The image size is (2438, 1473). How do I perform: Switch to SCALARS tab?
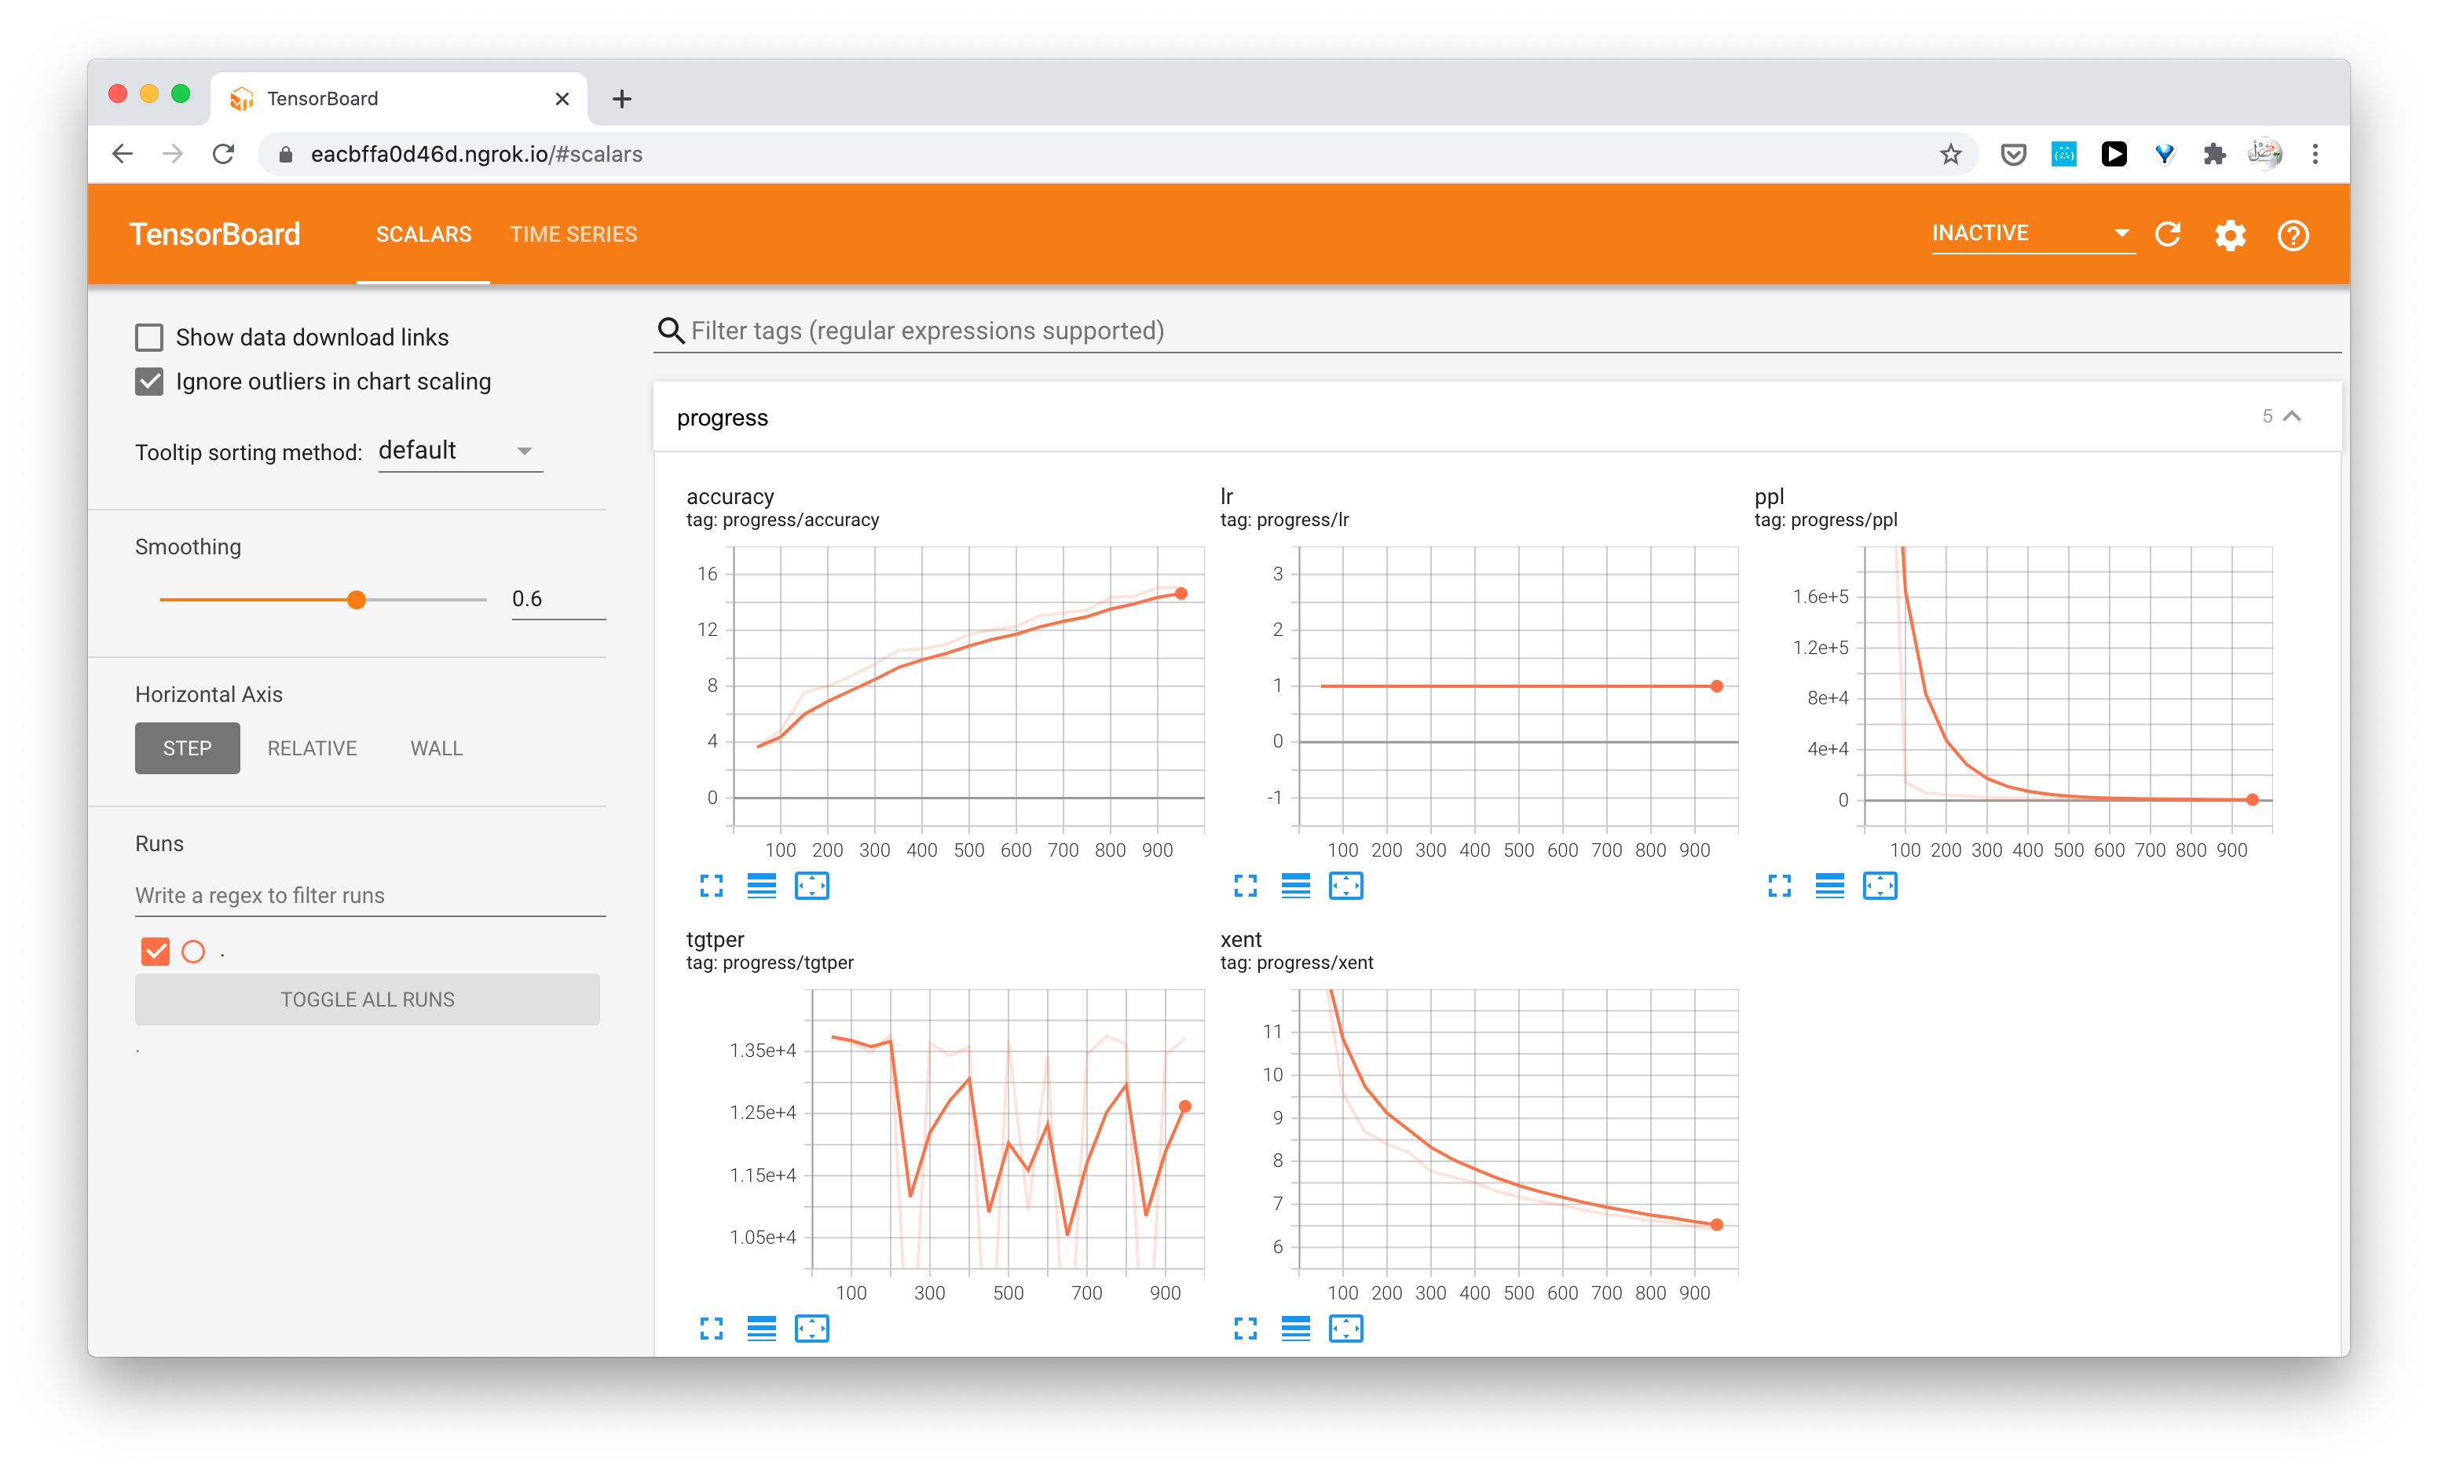423,235
